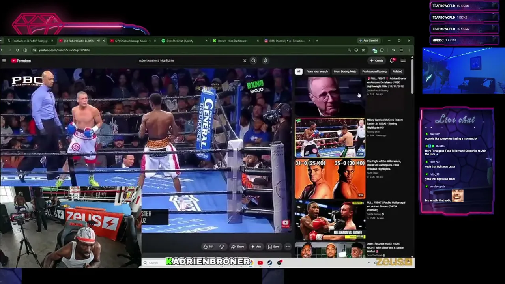505x284 pixels.
Task: Close the DeenTheGreat Spotify tab
Action: (x=206, y=41)
